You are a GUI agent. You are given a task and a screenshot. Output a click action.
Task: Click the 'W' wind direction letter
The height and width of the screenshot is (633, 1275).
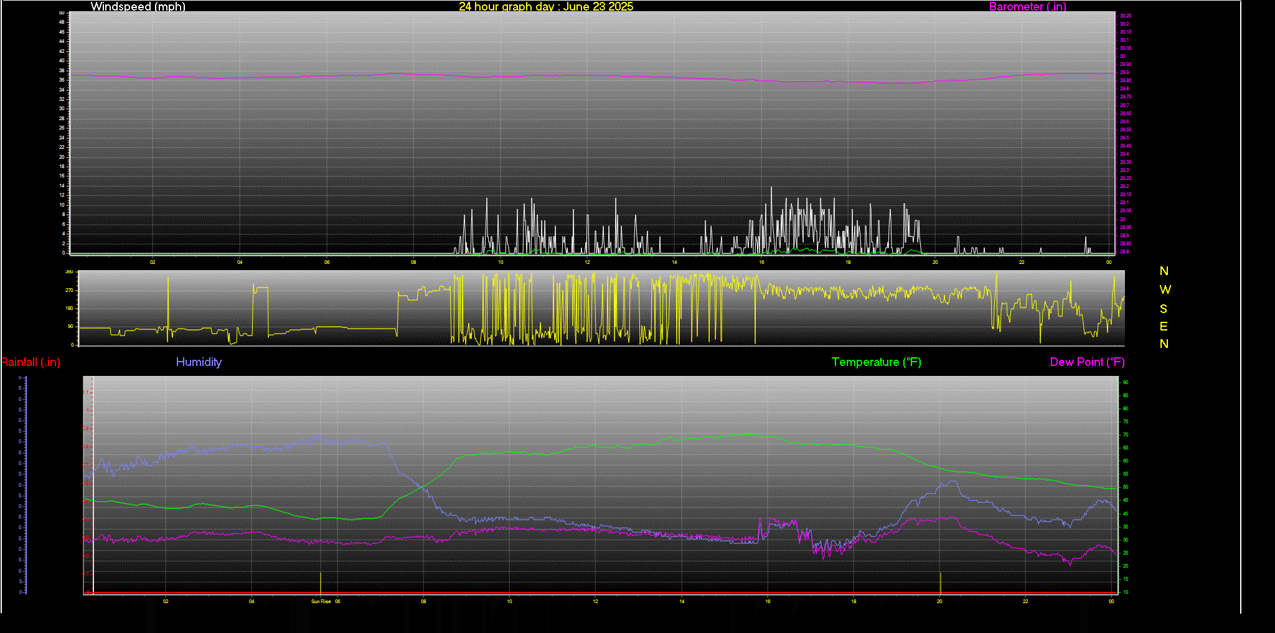[x=1165, y=289]
